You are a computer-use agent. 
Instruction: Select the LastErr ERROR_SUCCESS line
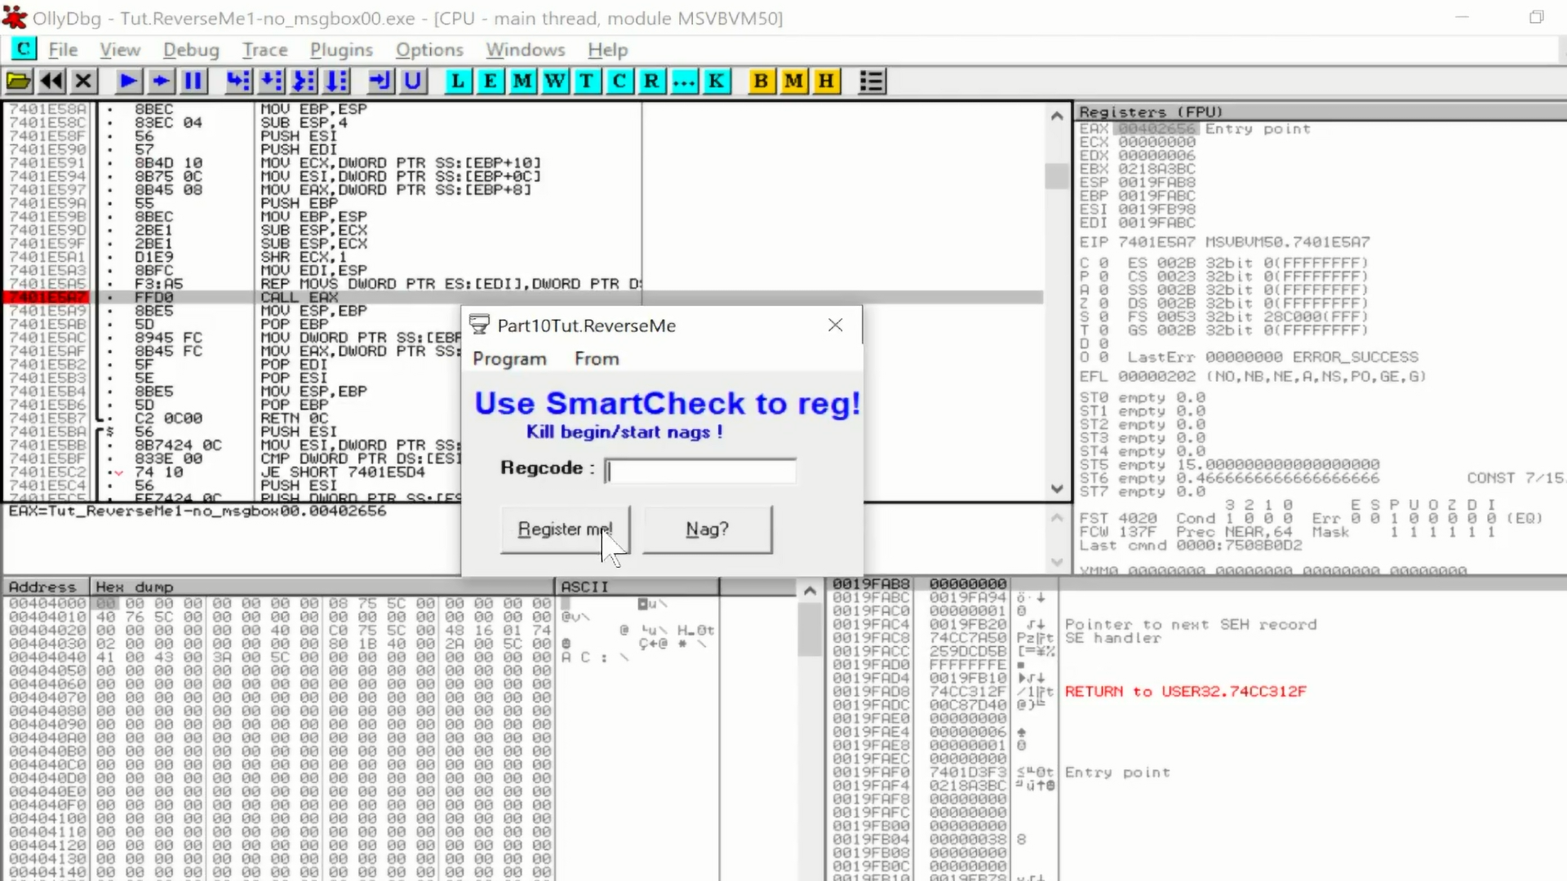pyautogui.click(x=1272, y=357)
